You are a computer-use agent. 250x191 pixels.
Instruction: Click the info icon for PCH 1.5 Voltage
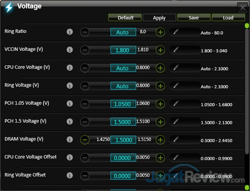(69, 122)
